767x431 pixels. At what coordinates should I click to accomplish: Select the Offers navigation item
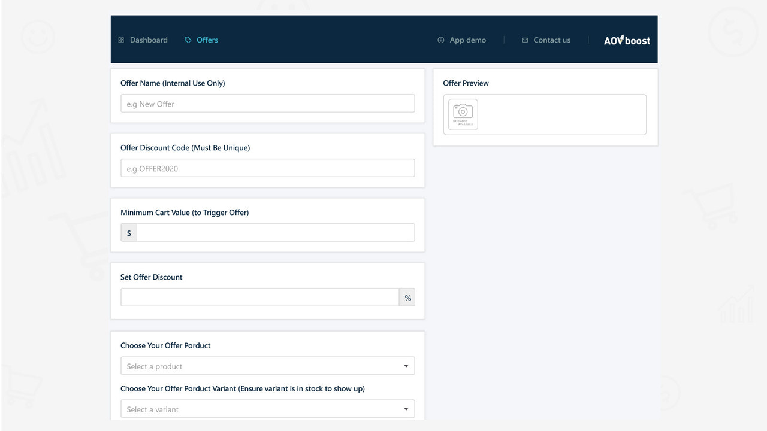[207, 40]
